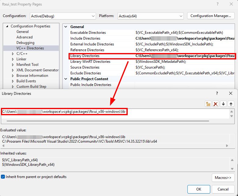
Task: Click scroll up arrow of Inherited values
Action: click(232, 160)
